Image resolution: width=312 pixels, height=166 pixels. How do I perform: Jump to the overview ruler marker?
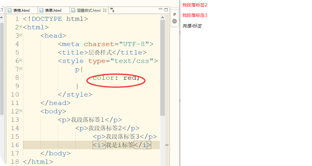point(167,145)
